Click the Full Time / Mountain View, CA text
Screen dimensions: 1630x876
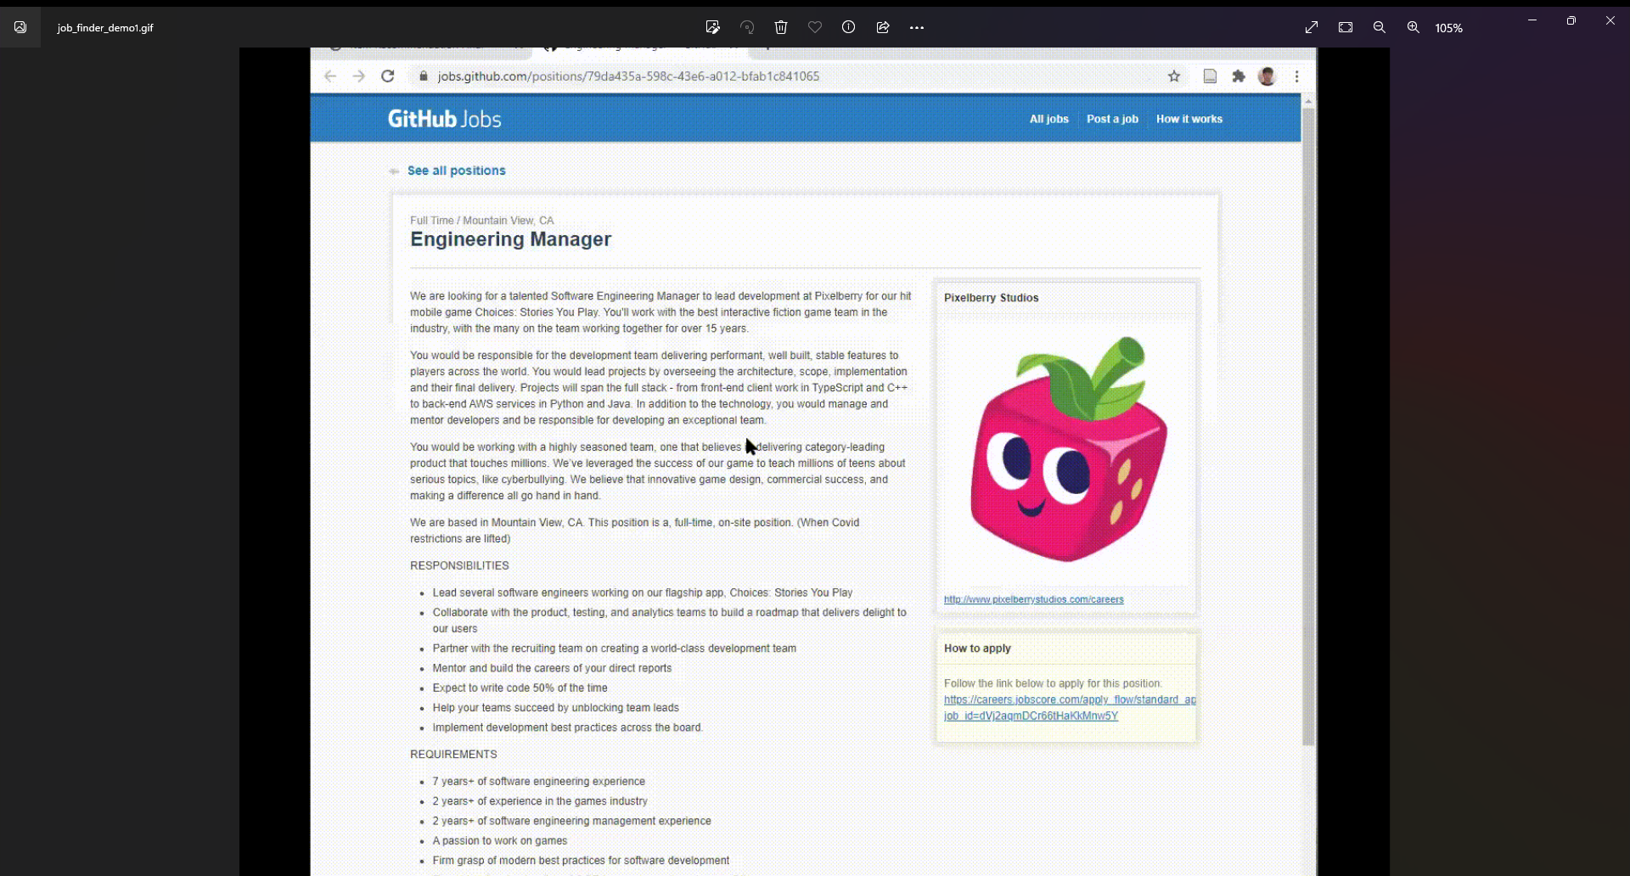point(482,221)
